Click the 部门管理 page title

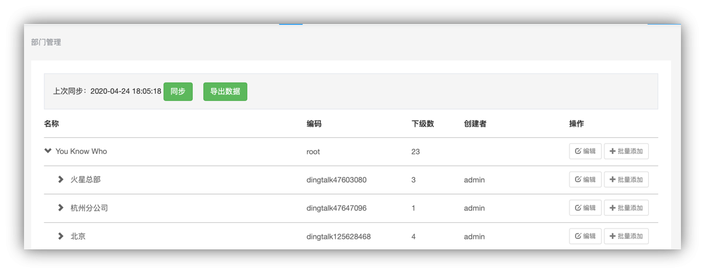click(x=46, y=42)
